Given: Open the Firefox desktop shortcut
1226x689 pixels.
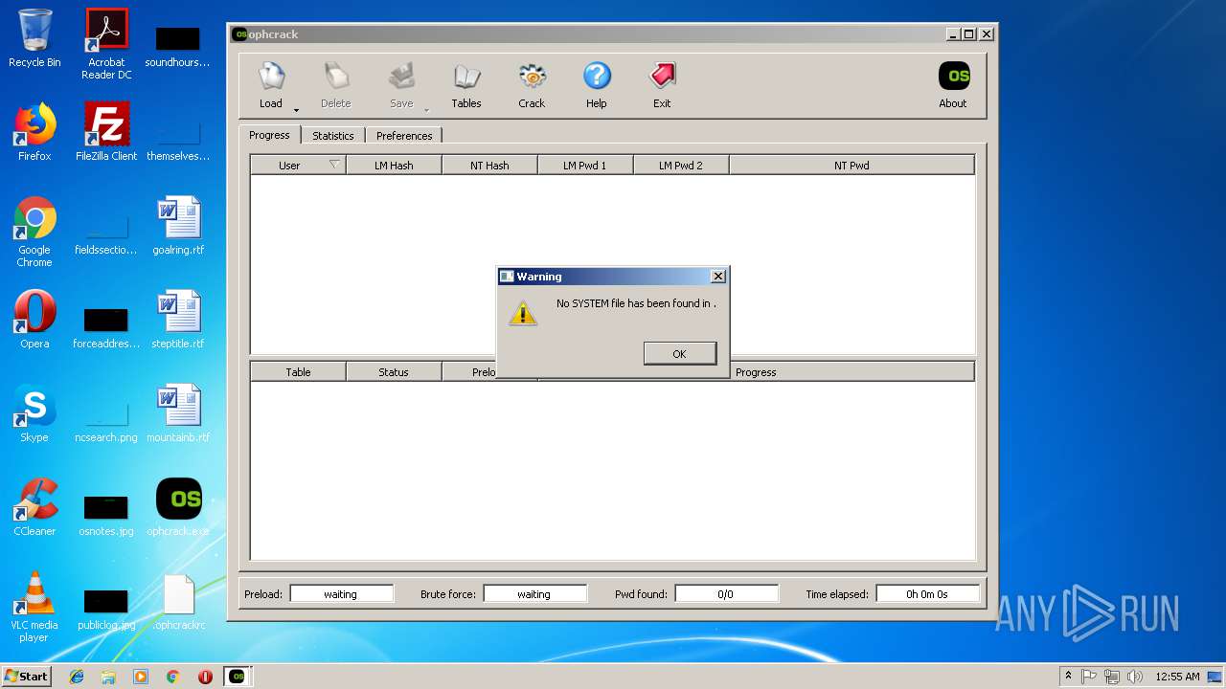Looking at the screenshot, I should pyautogui.click(x=34, y=133).
